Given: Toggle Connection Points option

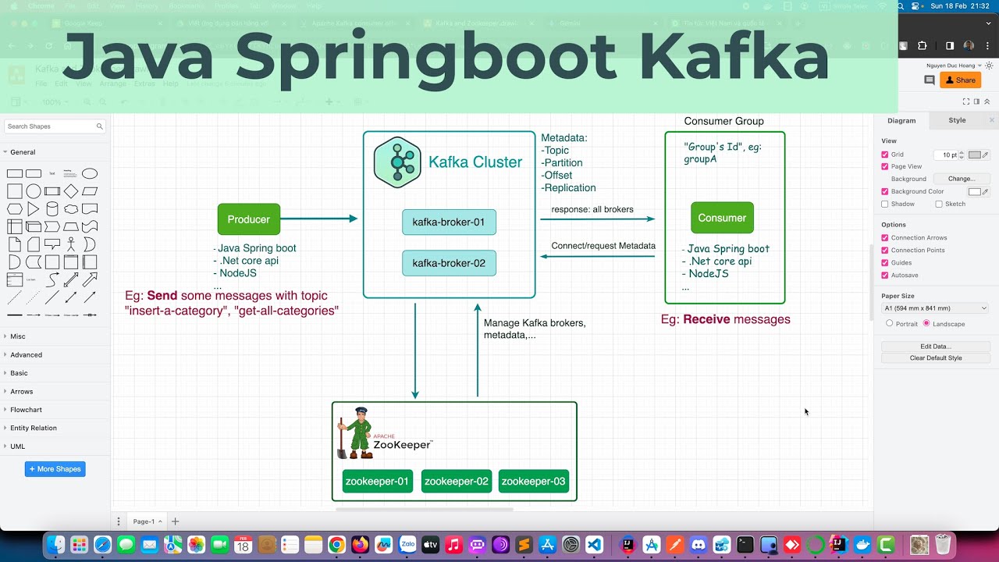Looking at the screenshot, I should point(884,250).
